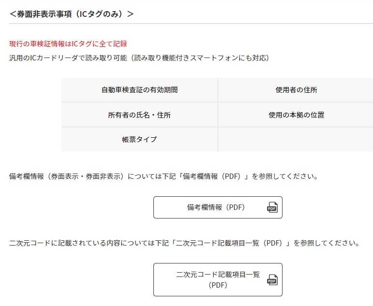Select the 帳票タイプ table cell
Screen dimensions: 373x306
pos(139,140)
